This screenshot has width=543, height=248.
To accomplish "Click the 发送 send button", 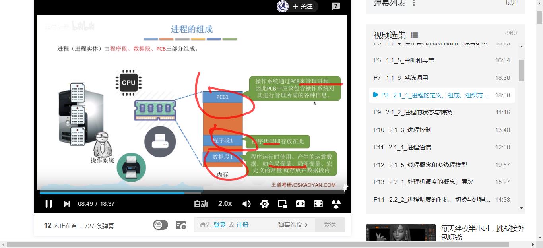I will click(x=330, y=225).
